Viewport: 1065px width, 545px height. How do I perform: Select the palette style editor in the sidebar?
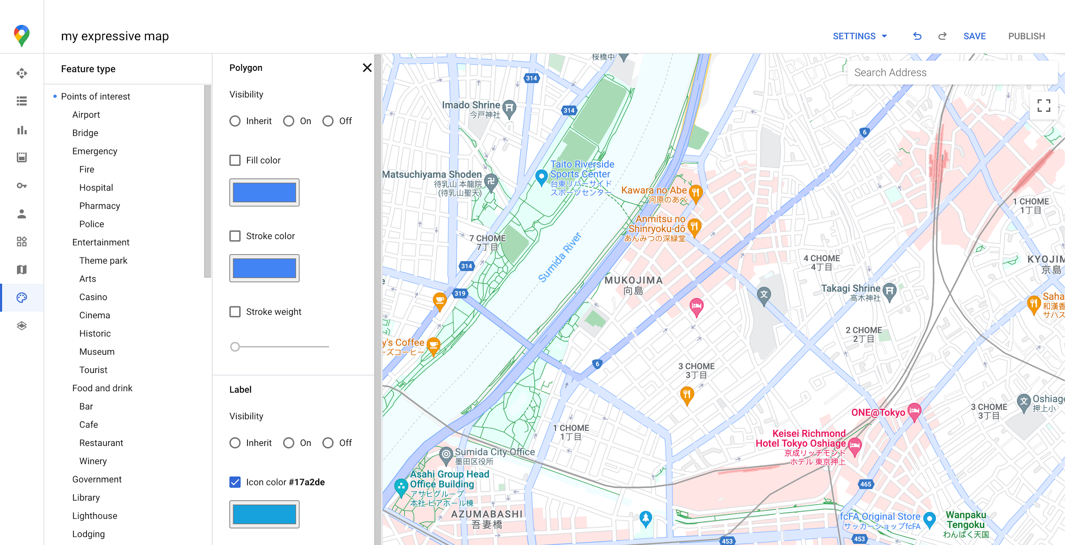click(x=21, y=297)
